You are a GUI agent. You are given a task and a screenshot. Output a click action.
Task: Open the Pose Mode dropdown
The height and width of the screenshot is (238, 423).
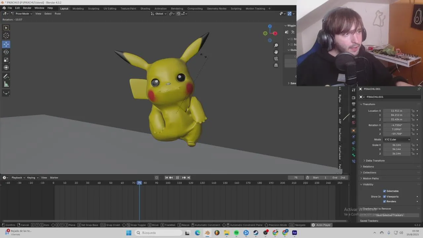[x=21, y=14]
